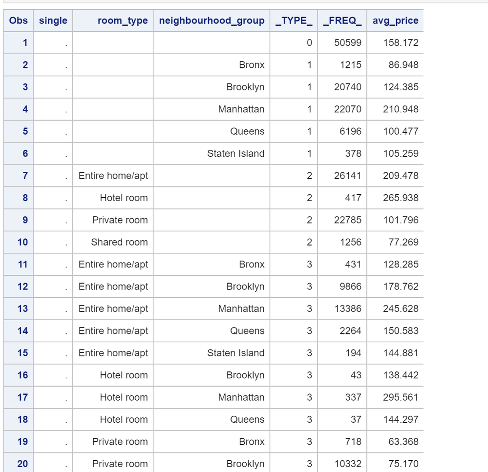
Task: Click the frequency value 50599
Action: pyautogui.click(x=348, y=43)
